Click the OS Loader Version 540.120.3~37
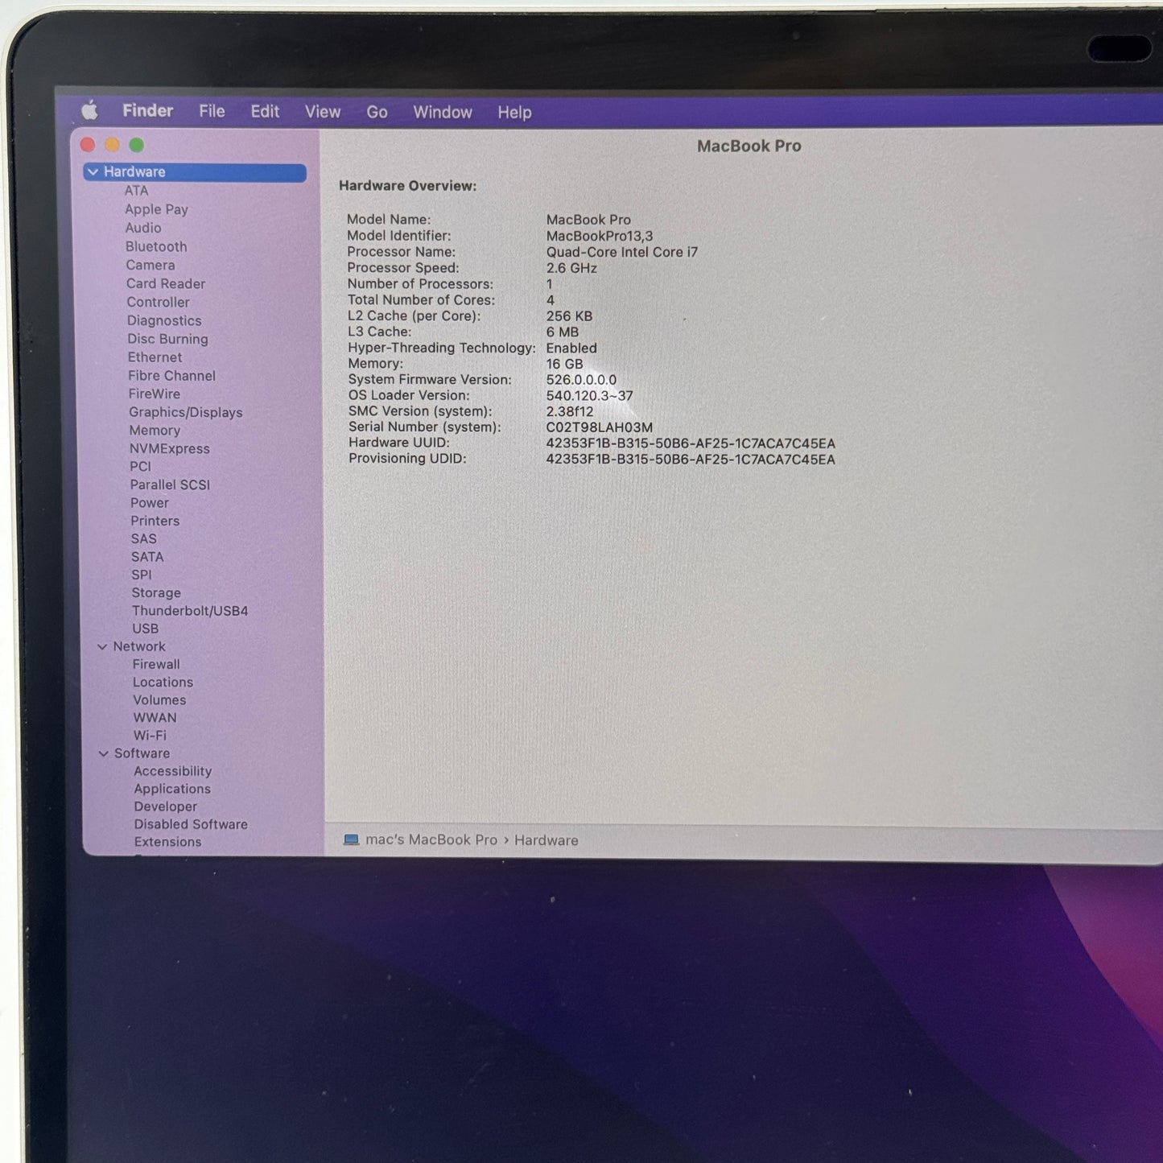1163x1163 pixels. point(589,396)
